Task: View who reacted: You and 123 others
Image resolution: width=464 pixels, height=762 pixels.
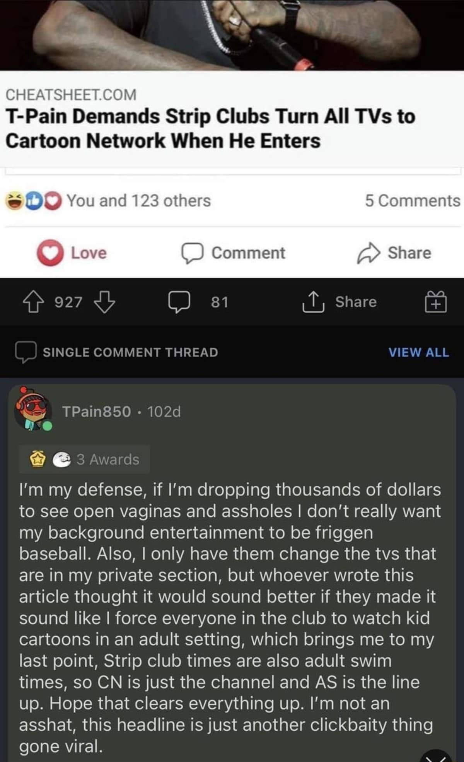Action: coord(139,201)
